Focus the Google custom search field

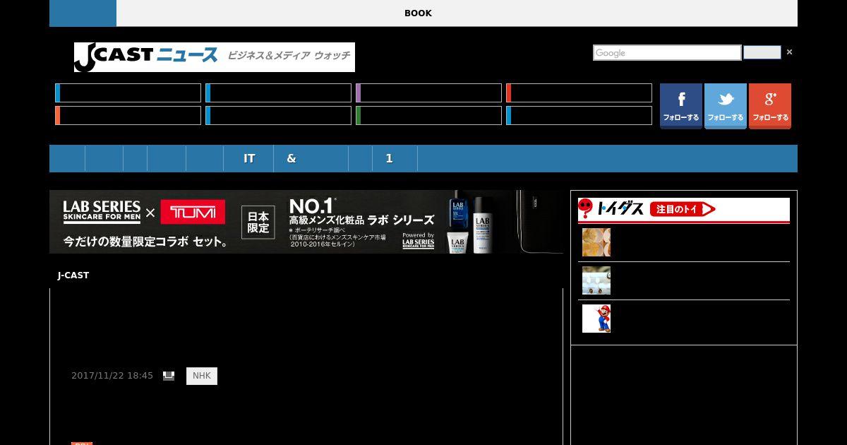(667, 53)
